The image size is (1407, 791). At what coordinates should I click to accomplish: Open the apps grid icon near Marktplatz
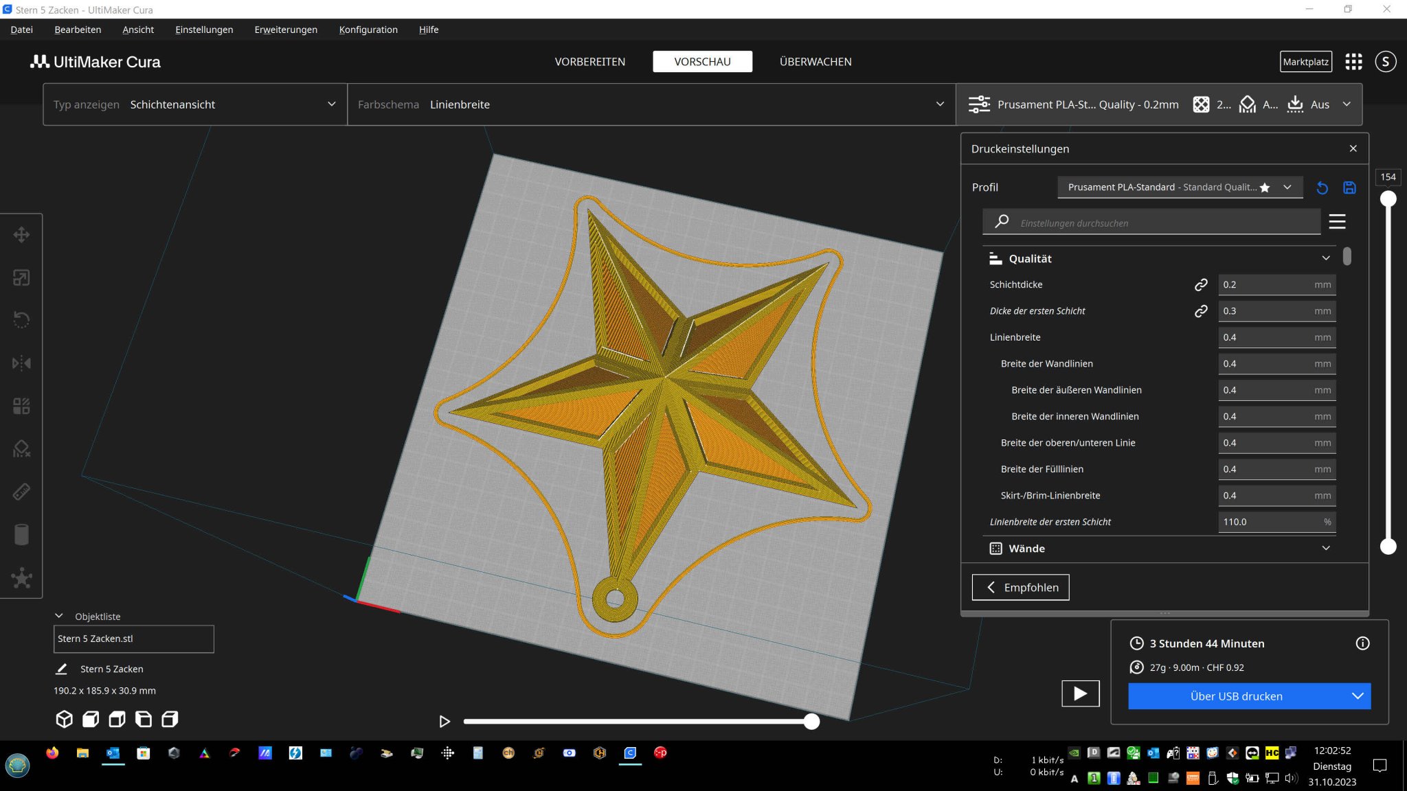(1353, 62)
